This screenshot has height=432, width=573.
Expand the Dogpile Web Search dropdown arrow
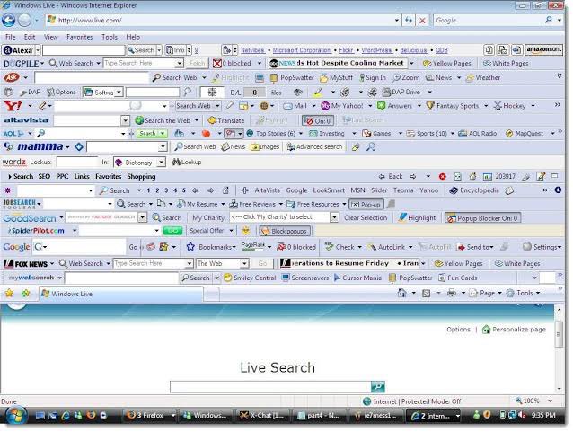(x=98, y=63)
